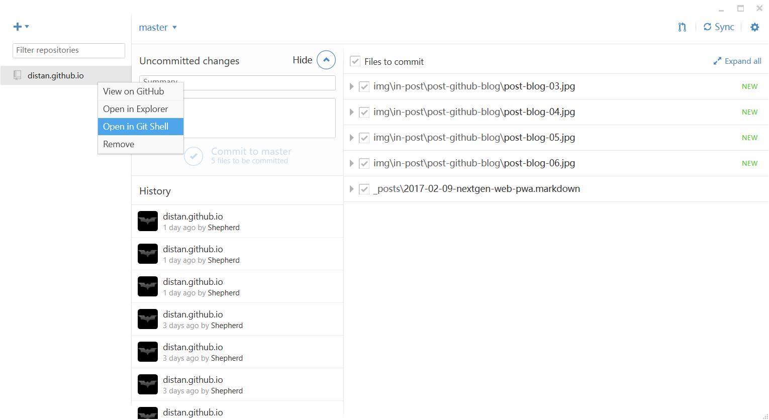Viewport: 769px width, 420px height.
Task: Toggle the Files to commit checkbox
Action: coord(355,61)
